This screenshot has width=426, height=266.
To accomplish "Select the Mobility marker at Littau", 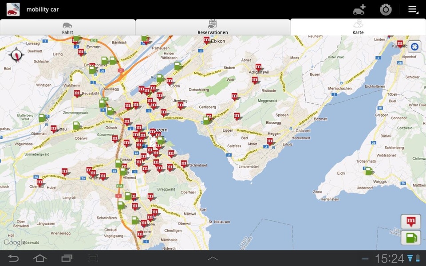I will (x=54, y=129).
